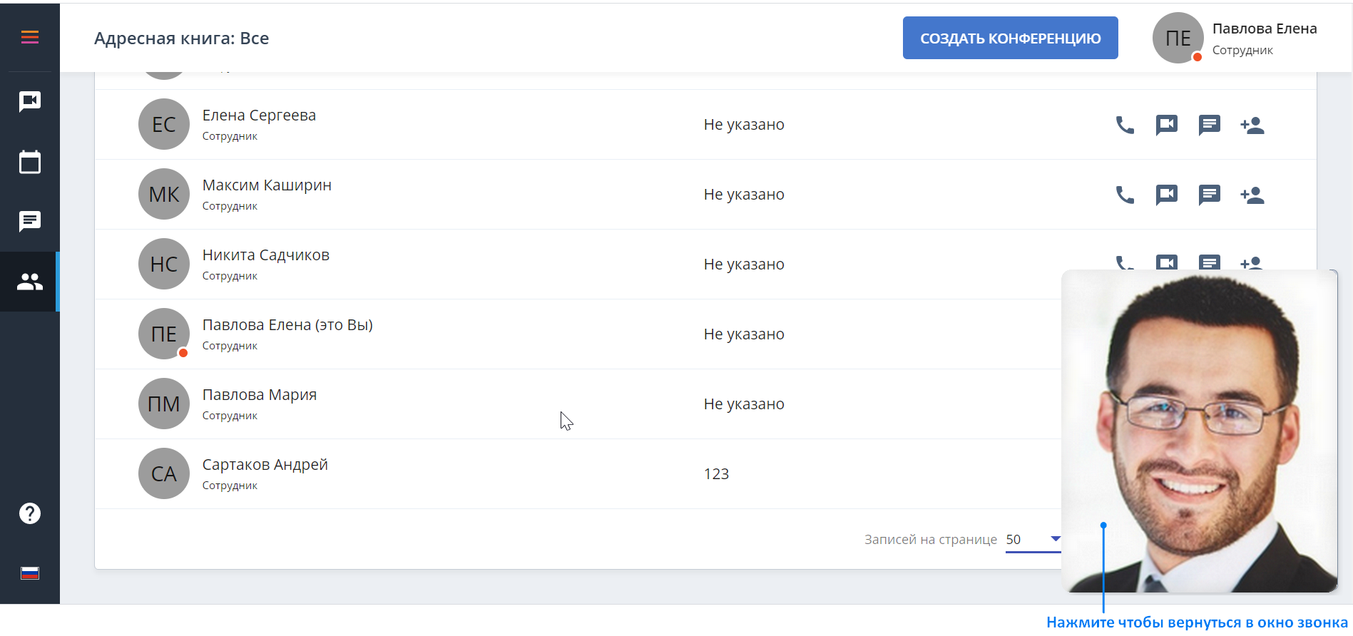This screenshot has width=1353, height=636.
Task: Start video call with Максим Каширин
Action: point(1167,195)
